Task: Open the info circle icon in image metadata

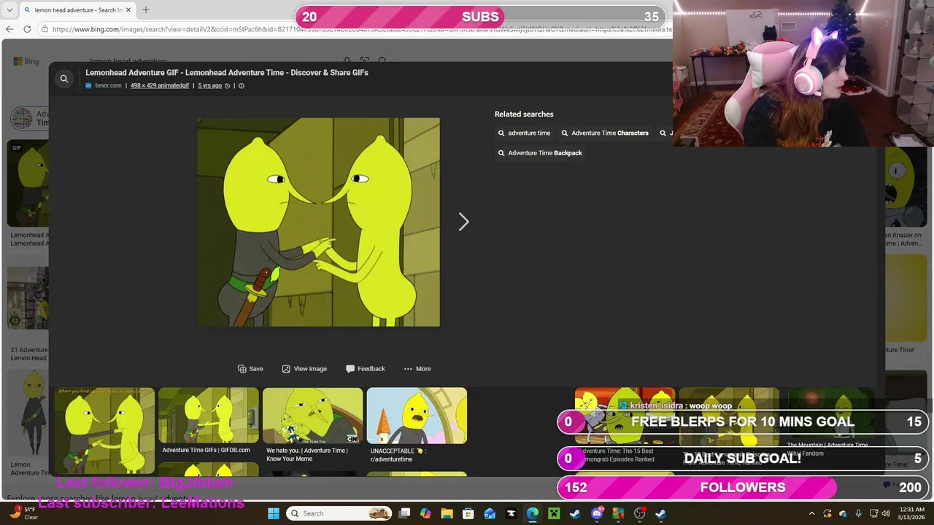Action: tap(242, 85)
